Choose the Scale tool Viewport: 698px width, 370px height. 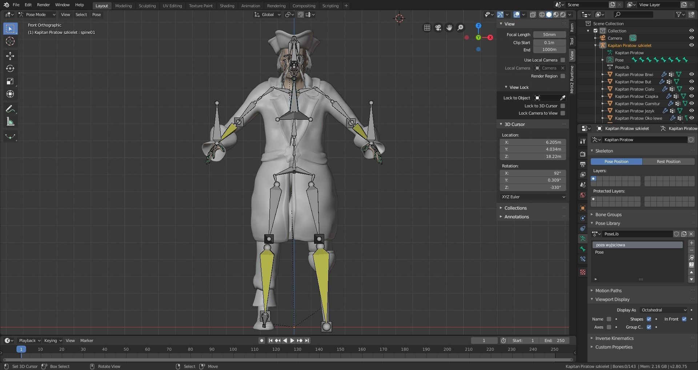10,81
